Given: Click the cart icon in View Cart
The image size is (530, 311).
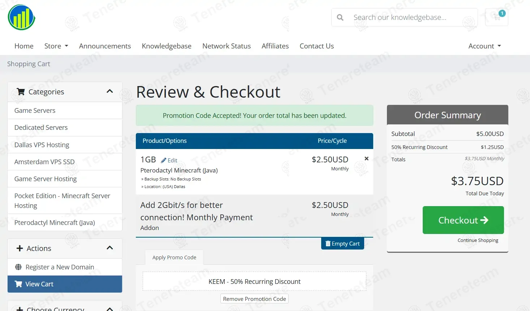Looking at the screenshot, I should pos(18,284).
